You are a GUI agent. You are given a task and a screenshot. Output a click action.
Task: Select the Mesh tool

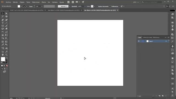tap(2, 42)
